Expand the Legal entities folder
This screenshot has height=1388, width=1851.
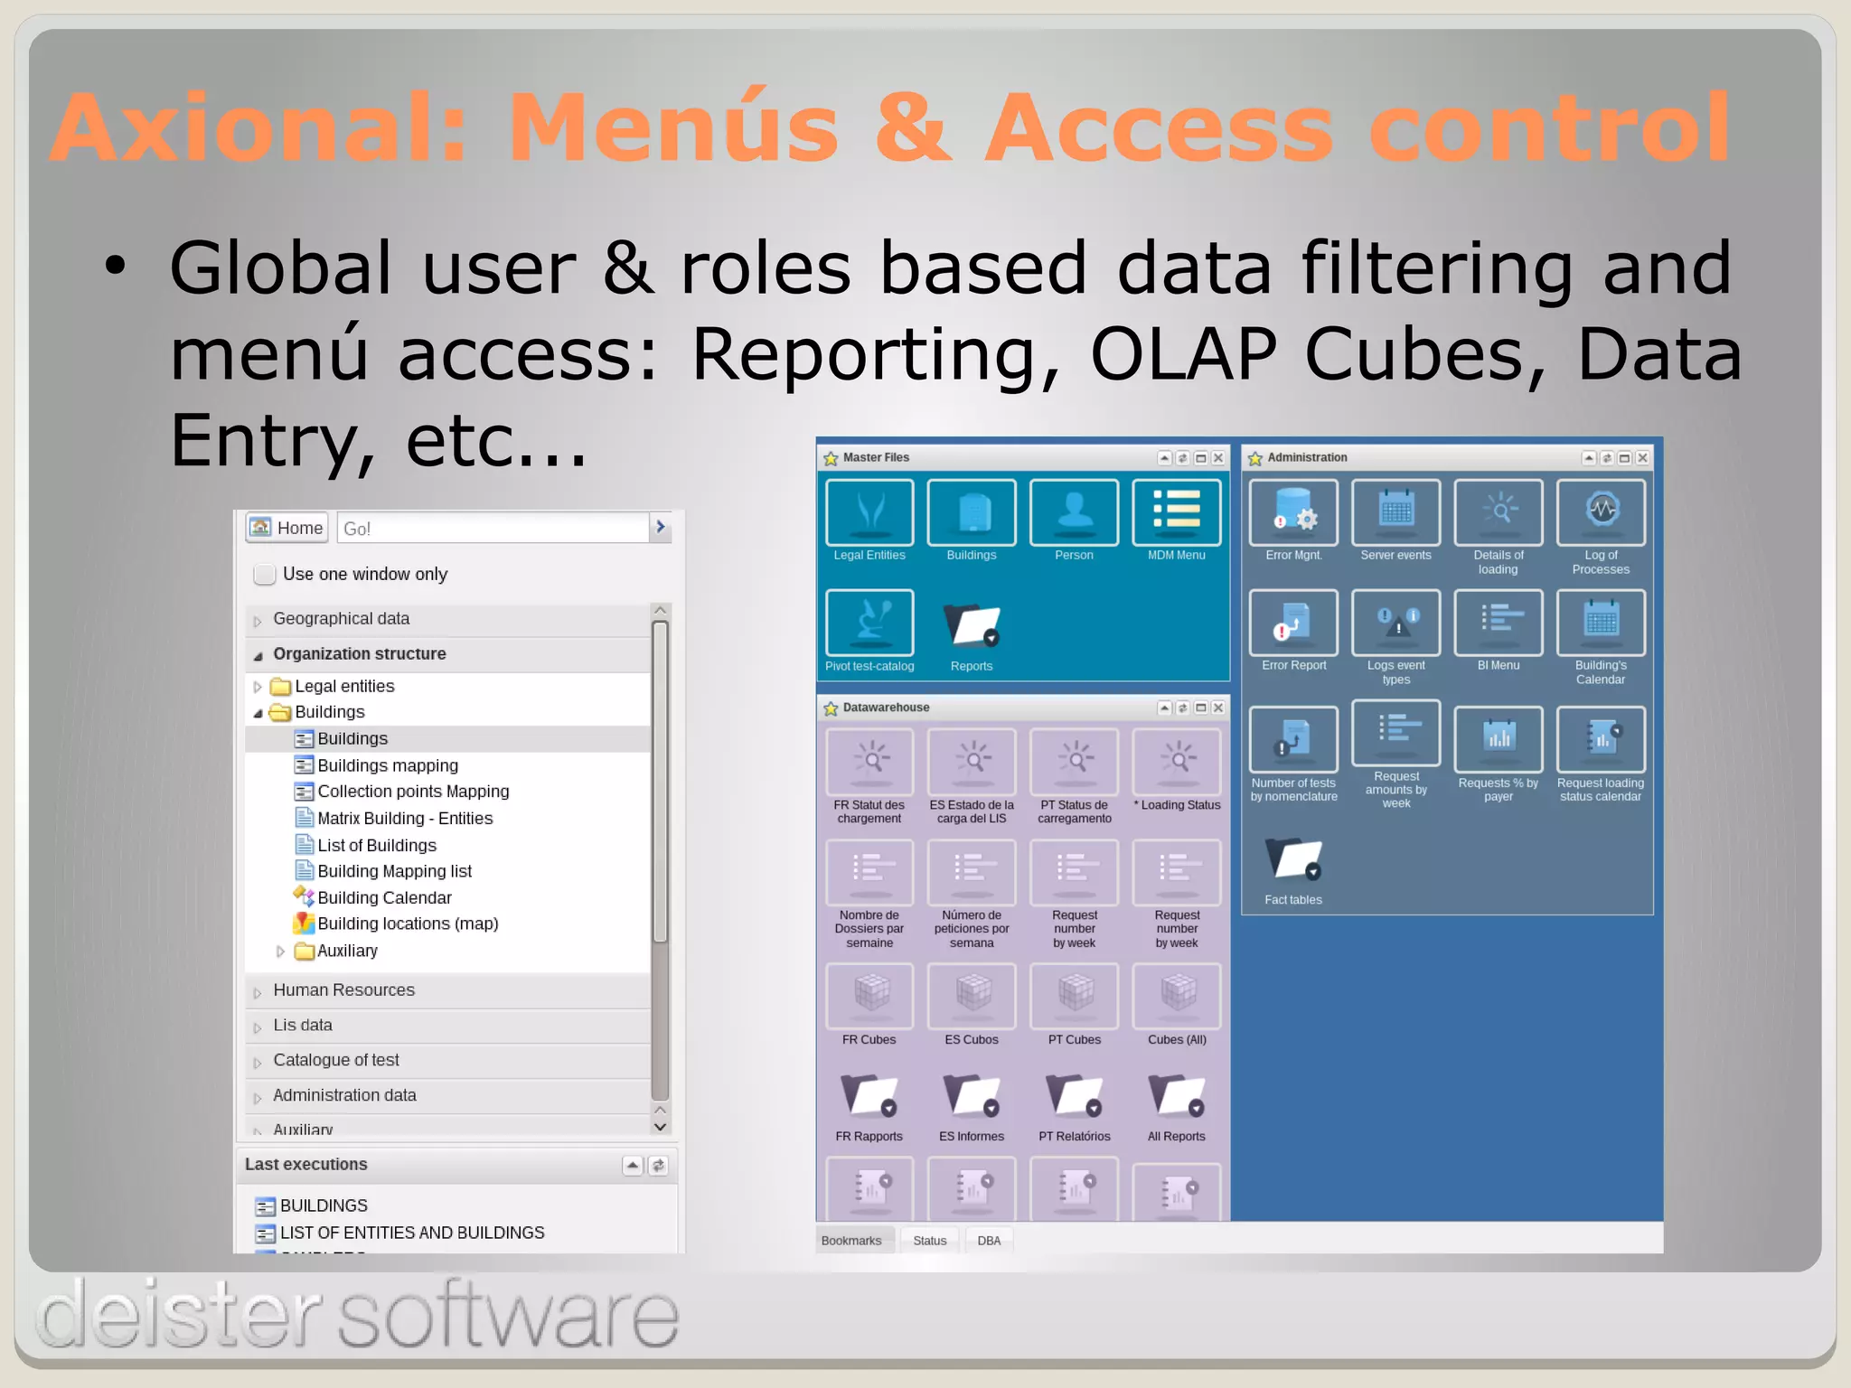pyautogui.click(x=258, y=687)
